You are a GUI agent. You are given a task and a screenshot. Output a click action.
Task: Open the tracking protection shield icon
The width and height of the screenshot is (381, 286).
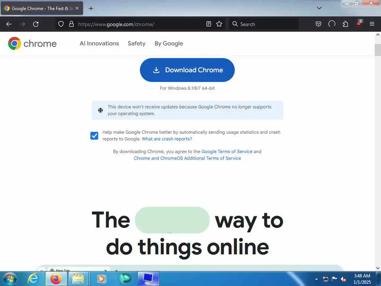(x=61, y=24)
